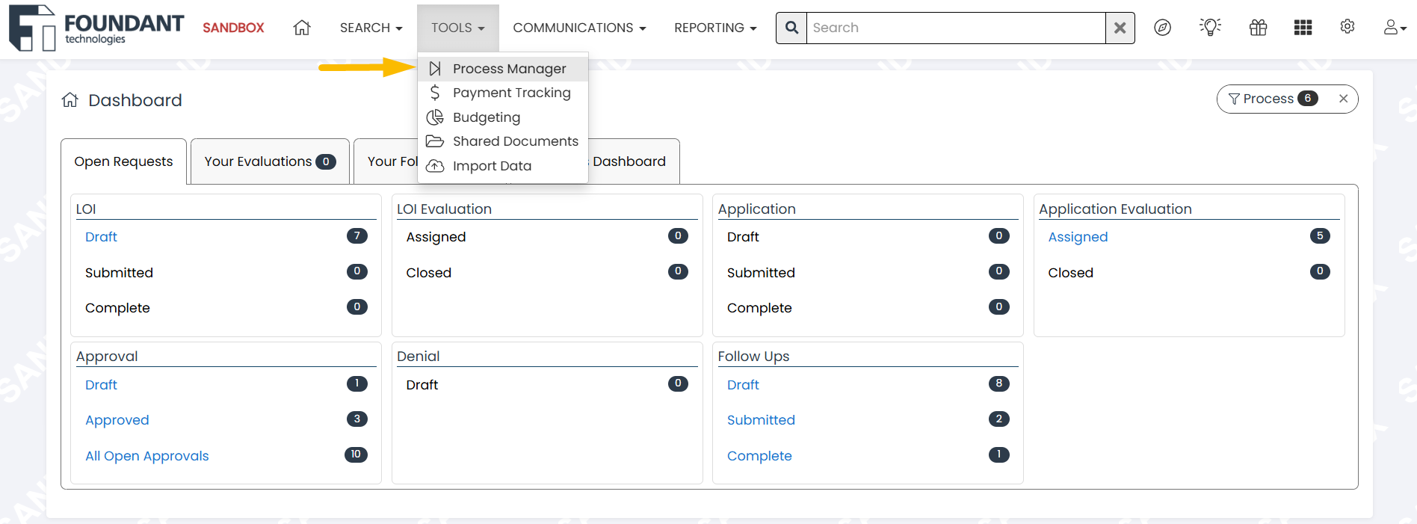Click the LOI Evaluation Assigned text

click(436, 237)
